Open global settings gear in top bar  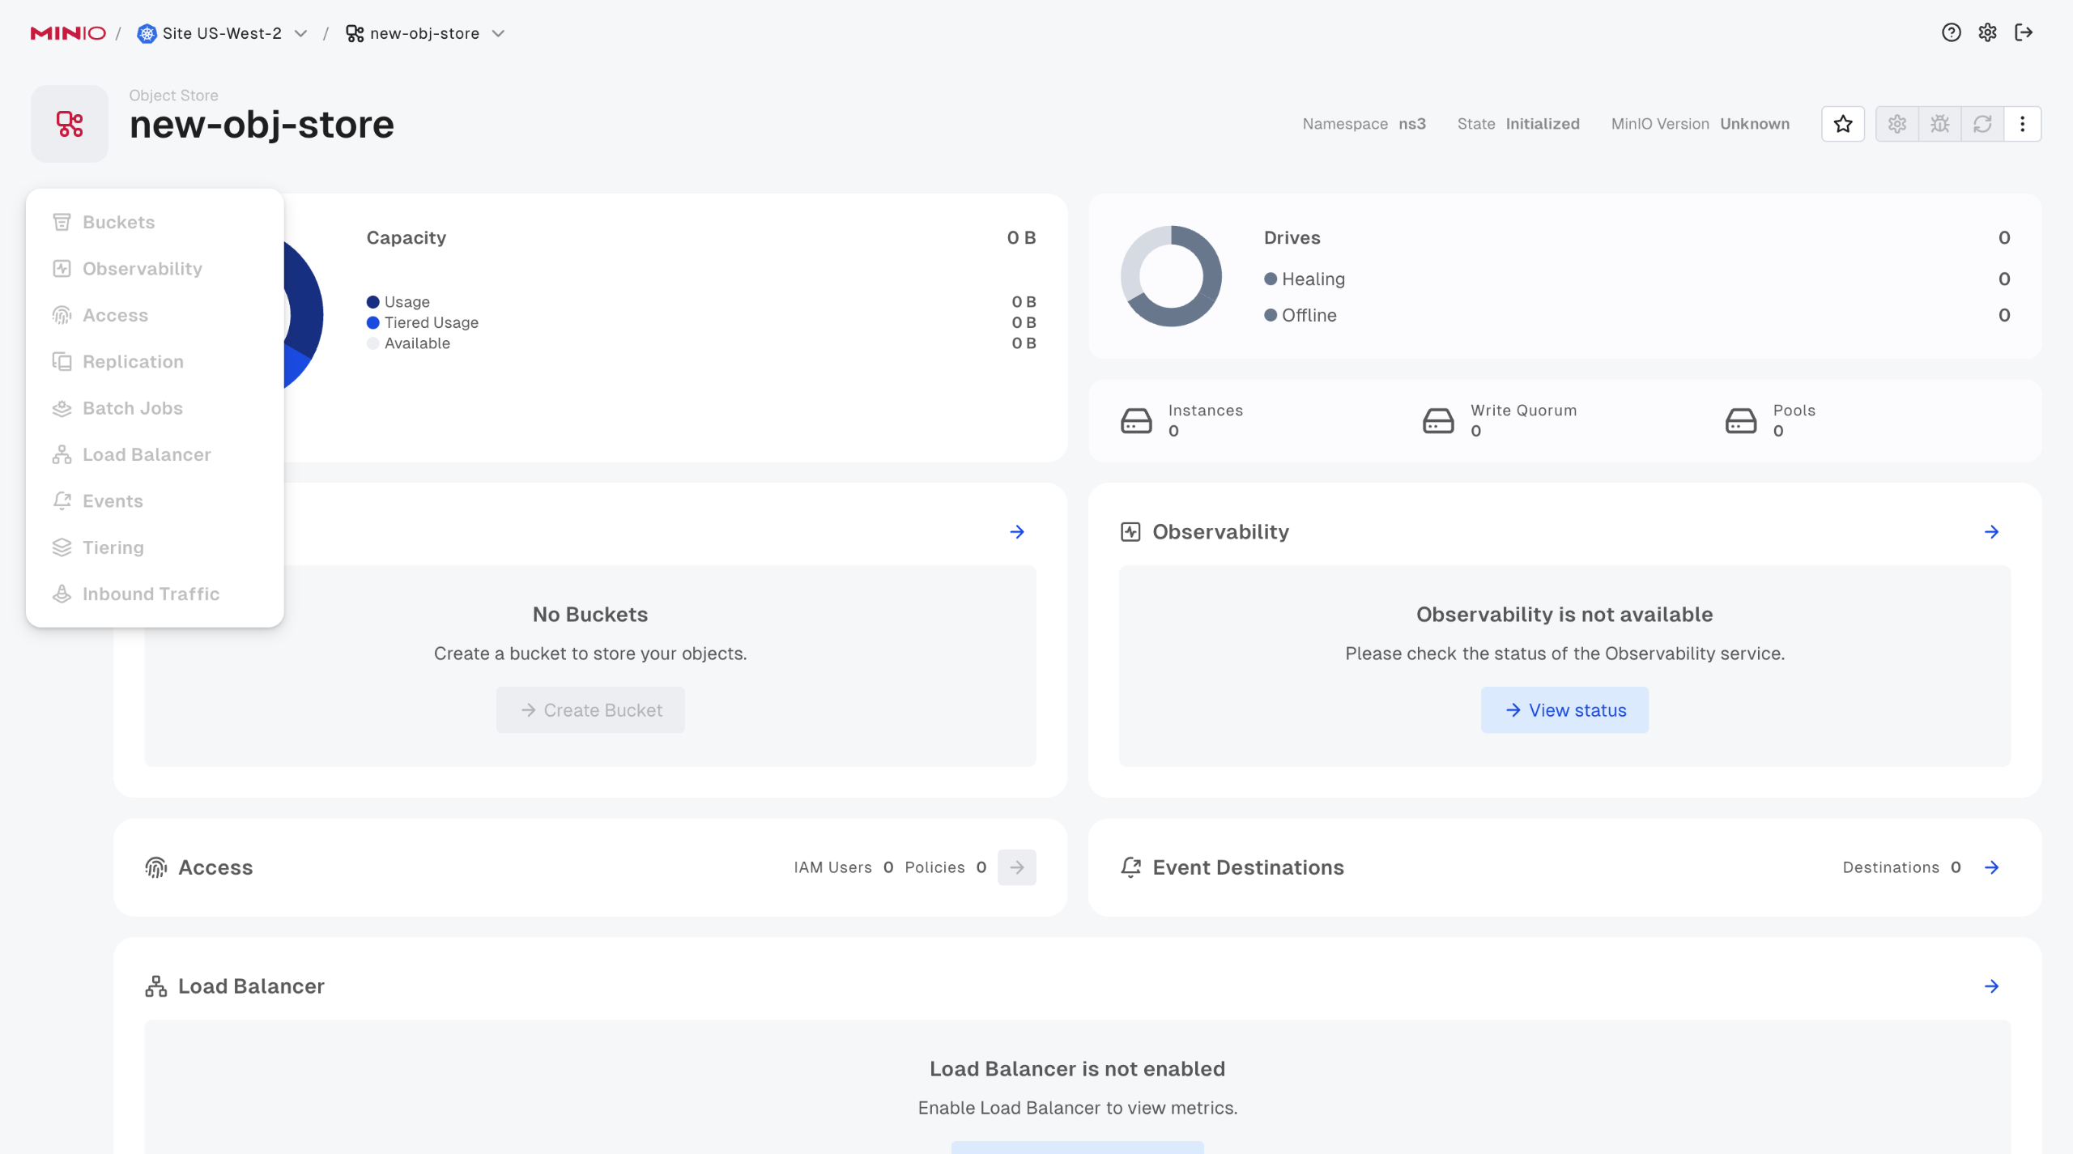tap(1987, 32)
